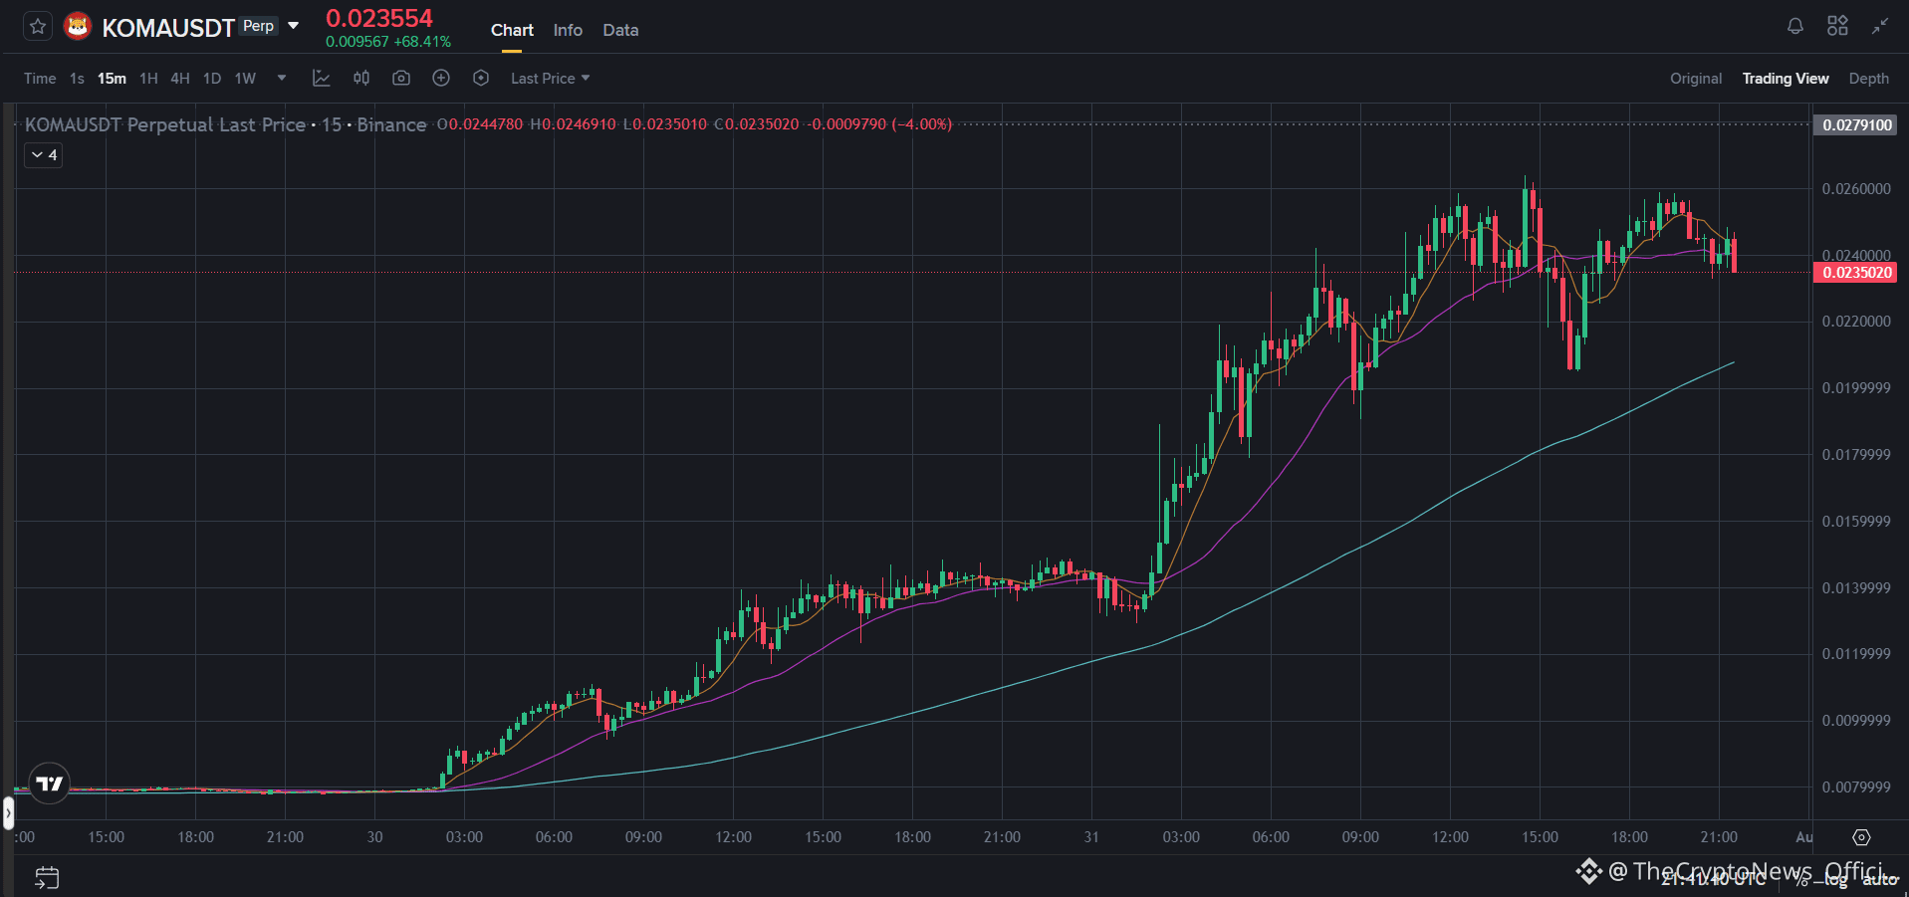Viewport: 1909px width, 897px height.
Task: Click the Perp contract badge
Action: tap(259, 26)
